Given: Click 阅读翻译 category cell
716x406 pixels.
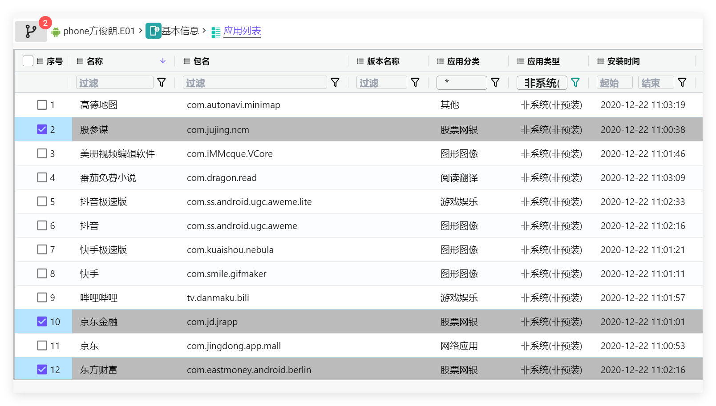Looking at the screenshot, I should click(459, 178).
